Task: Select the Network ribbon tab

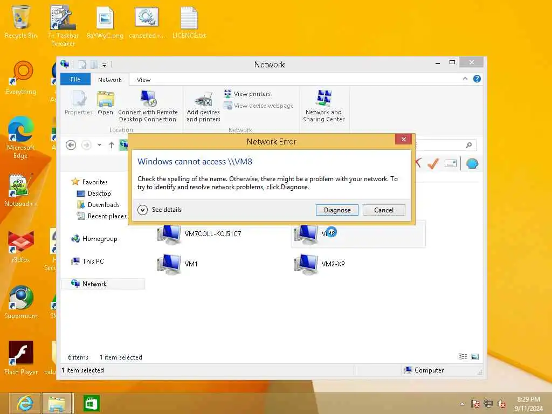Action: coord(110,80)
